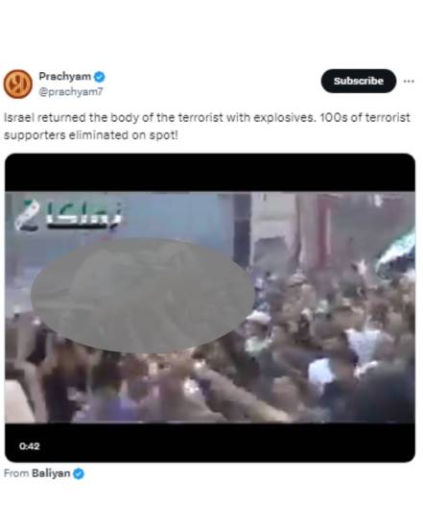Image resolution: width=423 pixels, height=530 pixels.
Task: Click the post text about Israel
Action: coord(206,127)
